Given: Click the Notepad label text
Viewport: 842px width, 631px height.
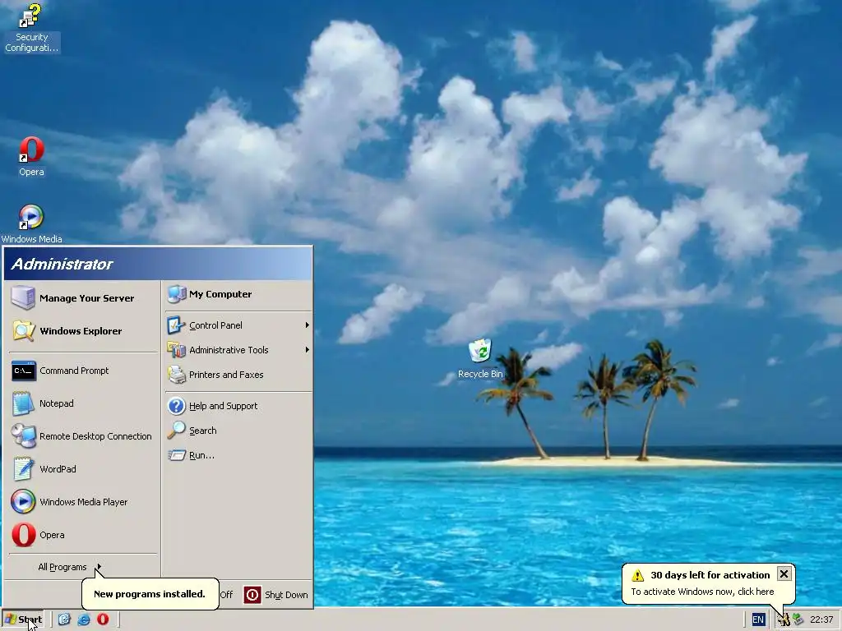Looking at the screenshot, I should coord(57,403).
